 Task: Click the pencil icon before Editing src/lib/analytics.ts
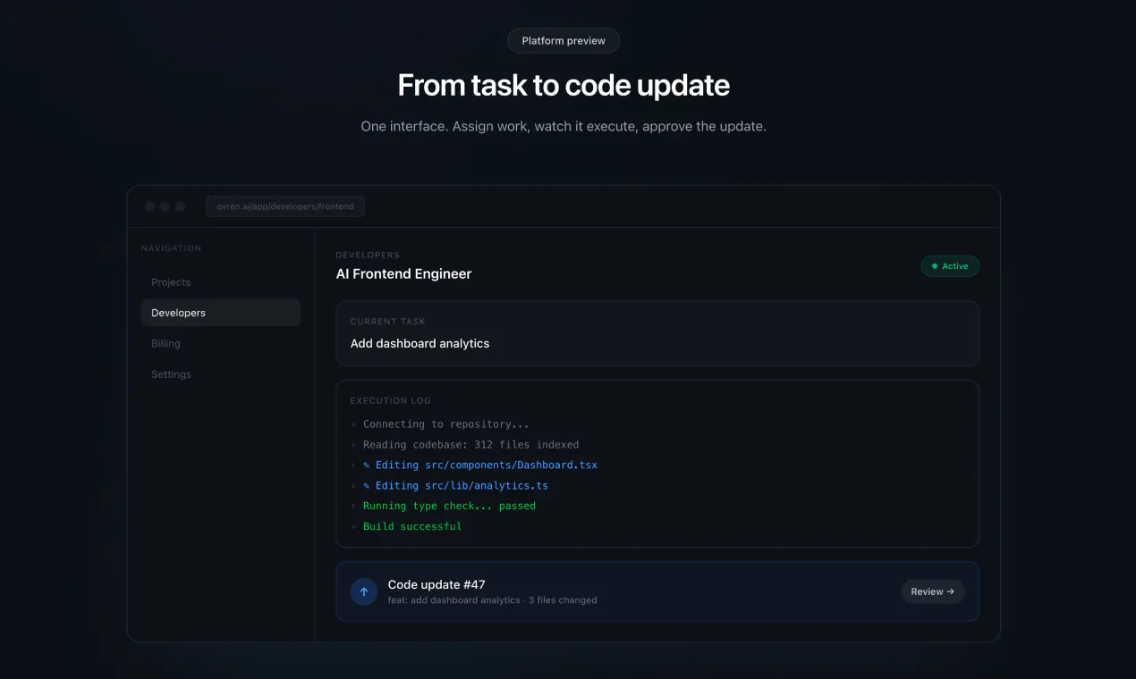[x=367, y=486]
